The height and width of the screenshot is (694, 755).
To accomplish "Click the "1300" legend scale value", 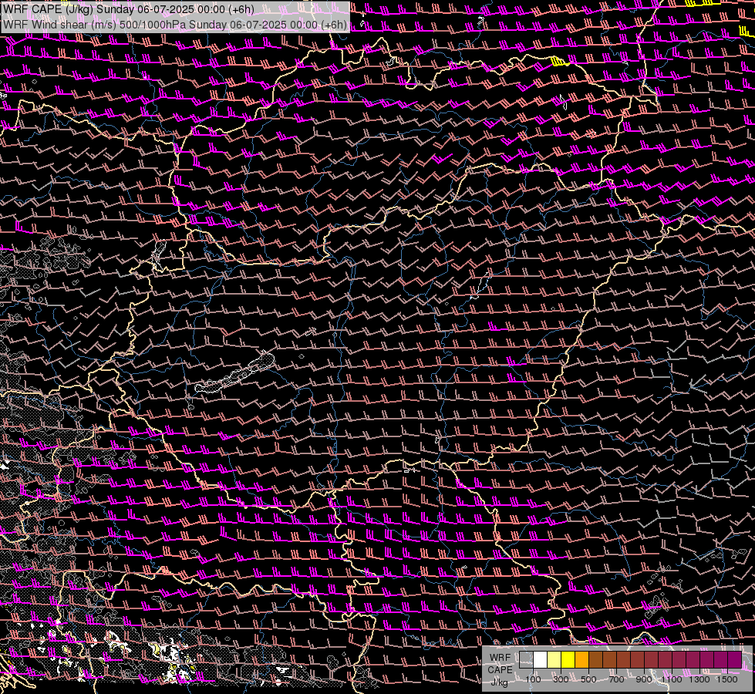I will coord(699,679).
